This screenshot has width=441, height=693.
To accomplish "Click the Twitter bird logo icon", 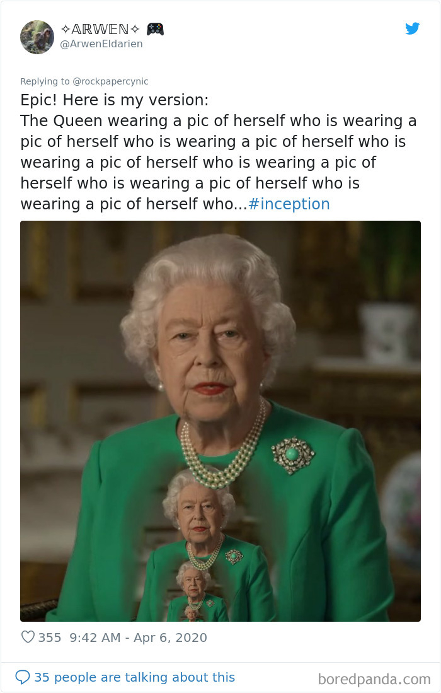I will 412,28.
